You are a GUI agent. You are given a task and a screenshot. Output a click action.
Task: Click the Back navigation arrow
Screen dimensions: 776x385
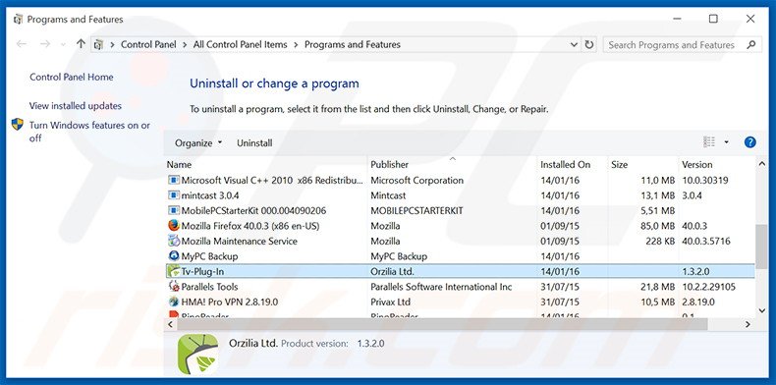point(22,44)
